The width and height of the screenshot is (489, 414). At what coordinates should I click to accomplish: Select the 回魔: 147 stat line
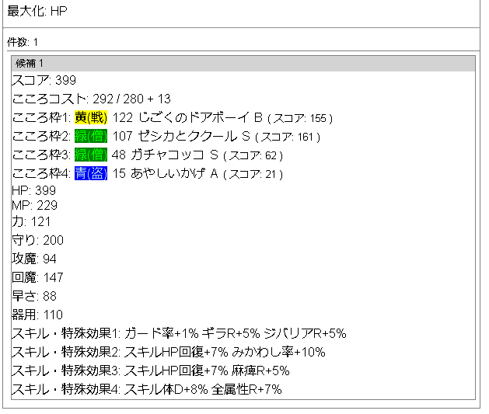[x=38, y=277]
